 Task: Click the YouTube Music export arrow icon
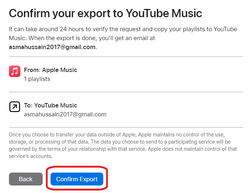(x=15, y=107)
